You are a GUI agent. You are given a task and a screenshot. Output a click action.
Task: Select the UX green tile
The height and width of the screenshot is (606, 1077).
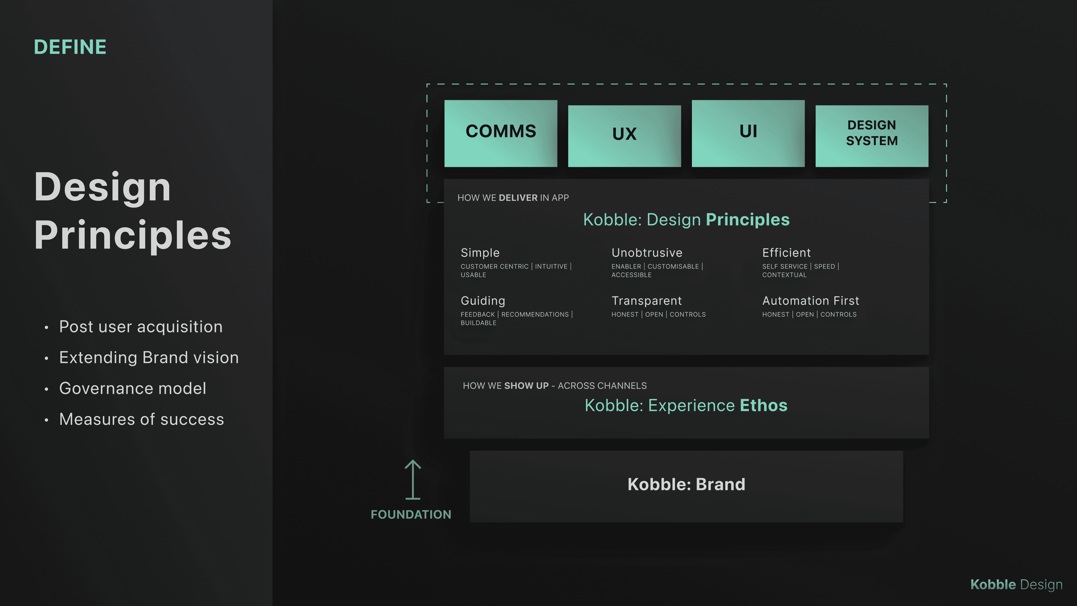click(x=624, y=136)
